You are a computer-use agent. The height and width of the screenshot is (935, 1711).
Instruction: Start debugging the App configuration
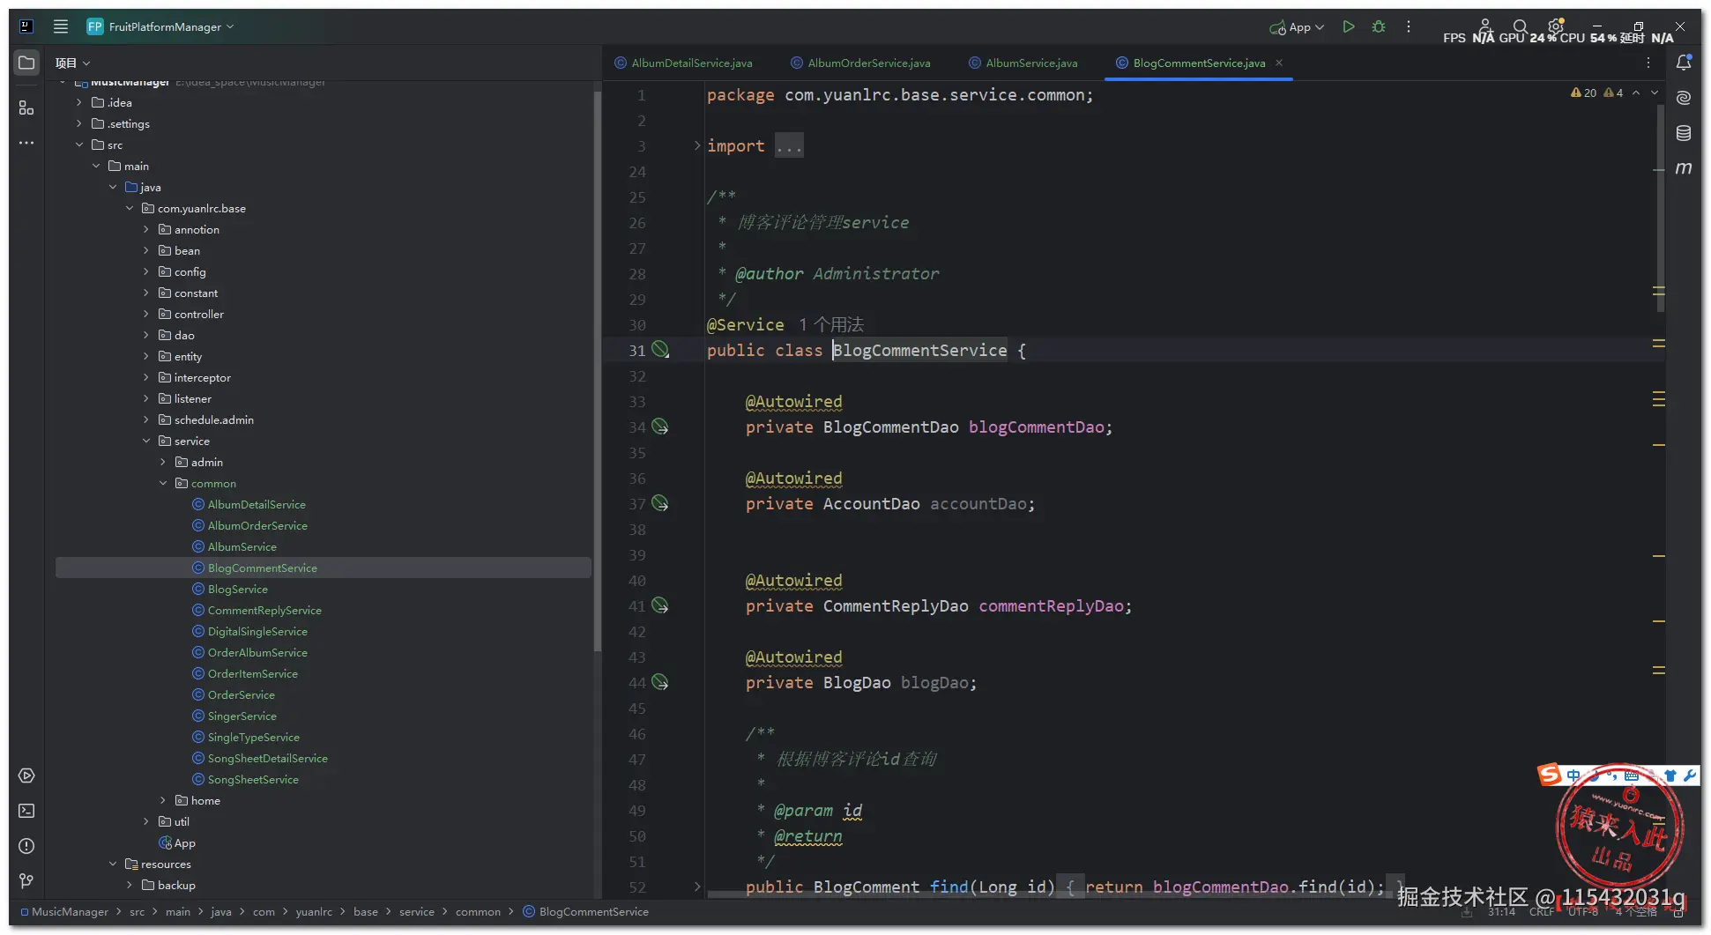click(1379, 26)
